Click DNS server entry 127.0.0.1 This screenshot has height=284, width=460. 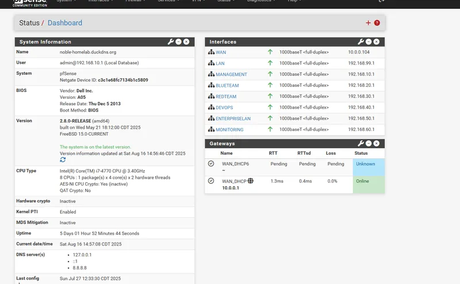click(x=82, y=255)
